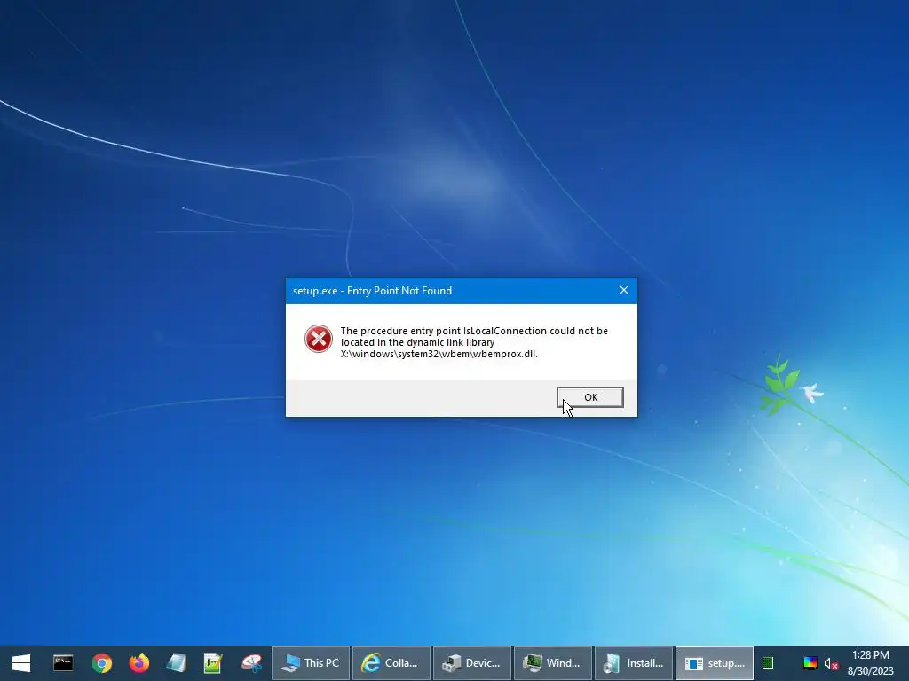This screenshot has height=681, width=909.
Task: Switch to the Devic... taskbar window
Action: click(x=472, y=663)
